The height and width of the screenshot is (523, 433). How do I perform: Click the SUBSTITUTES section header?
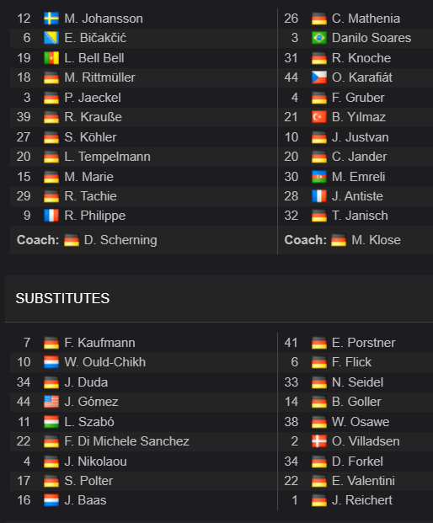[x=62, y=298]
